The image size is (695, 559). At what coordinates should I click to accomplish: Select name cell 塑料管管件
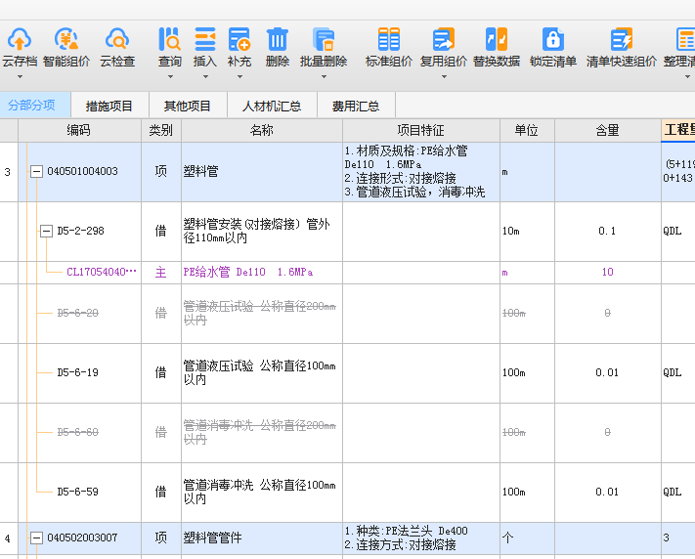262,537
